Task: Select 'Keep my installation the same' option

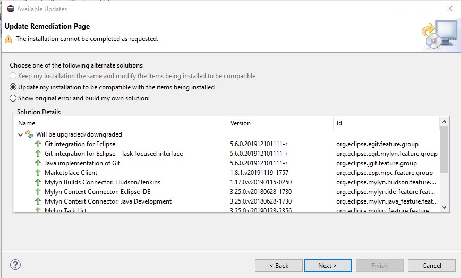Action: pyautogui.click(x=133, y=76)
